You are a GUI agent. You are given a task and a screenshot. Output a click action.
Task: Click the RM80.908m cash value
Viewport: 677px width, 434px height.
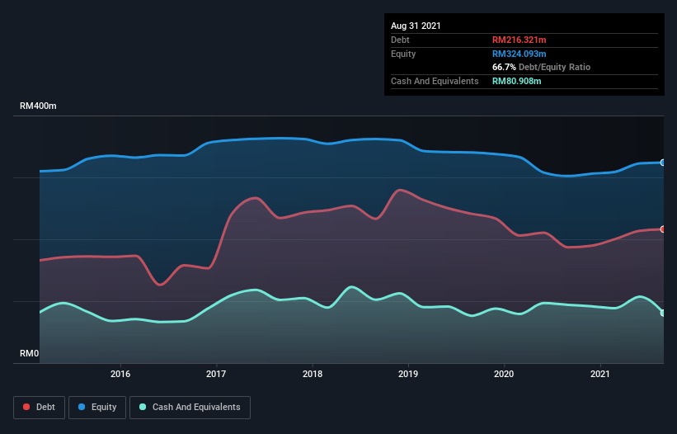(x=517, y=81)
